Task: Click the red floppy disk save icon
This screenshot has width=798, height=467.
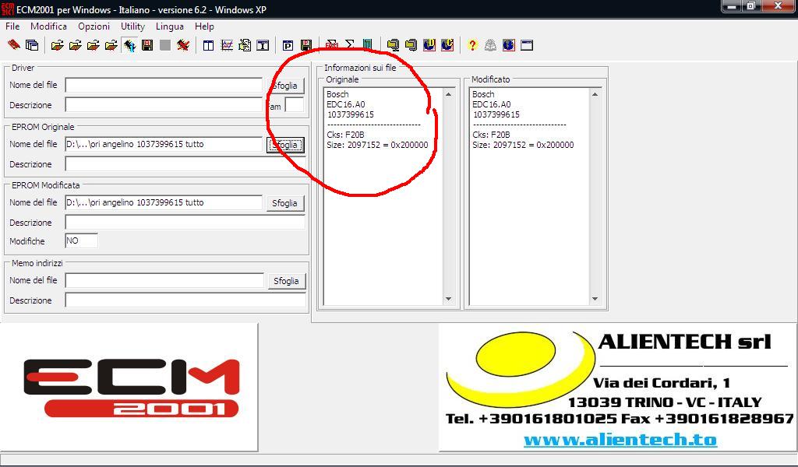Action: 147,45
